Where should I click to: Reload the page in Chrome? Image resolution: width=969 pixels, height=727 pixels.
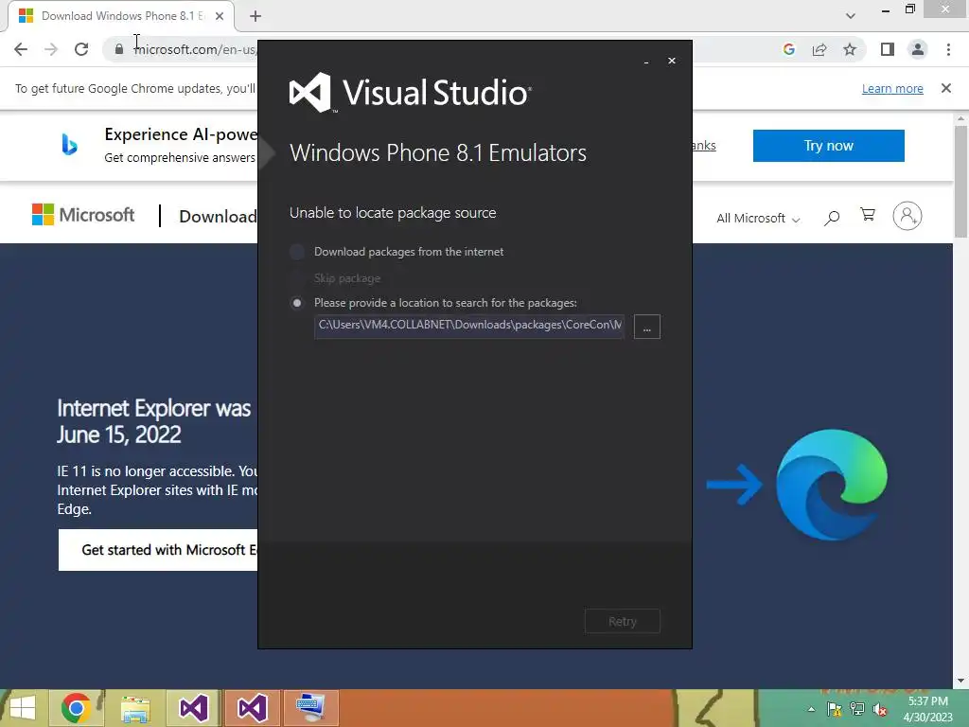[x=81, y=49]
